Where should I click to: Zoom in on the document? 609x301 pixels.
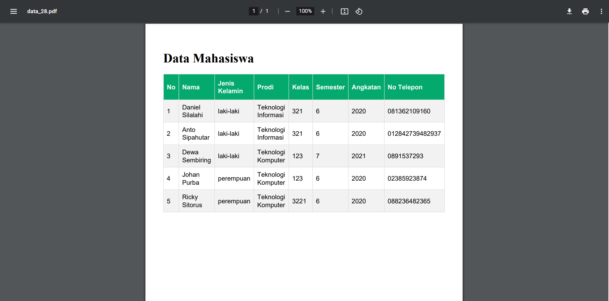coord(323,11)
